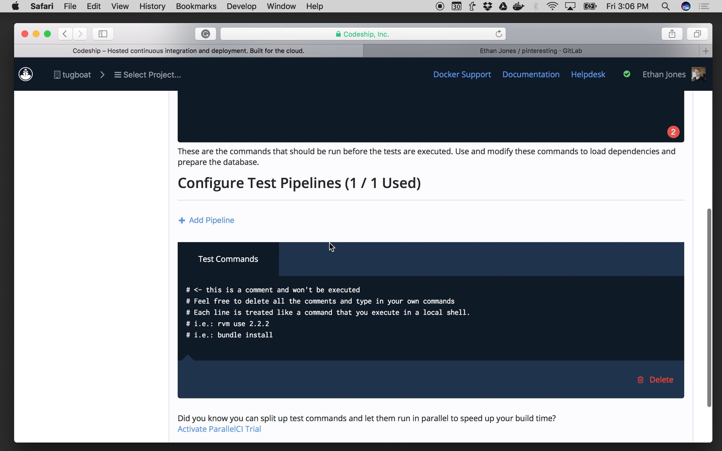Click the Safari Share icon
Image resolution: width=722 pixels, height=451 pixels.
coord(671,34)
